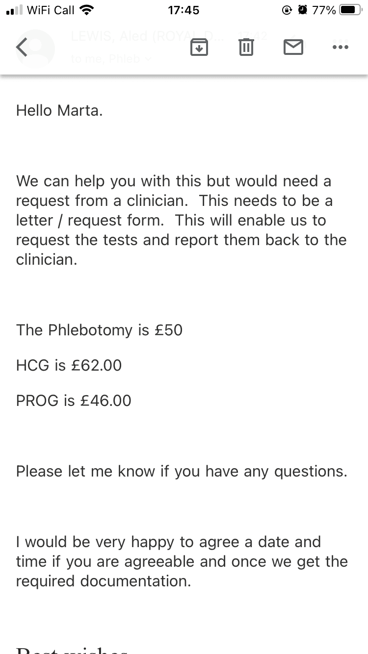This screenshot has height=654, width=368.
Task: Mark email as unread via envelope icon
Action: (293, 47)
